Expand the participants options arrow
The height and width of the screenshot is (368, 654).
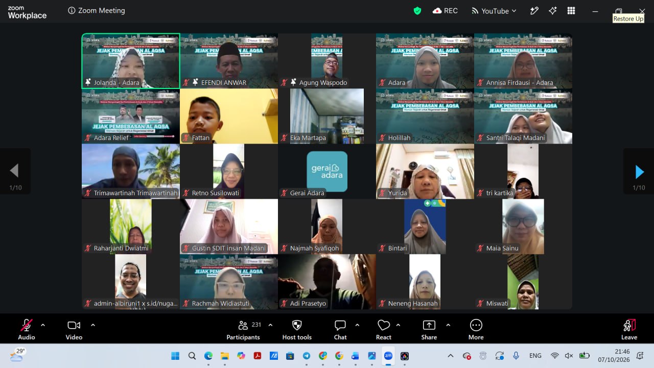270,325
